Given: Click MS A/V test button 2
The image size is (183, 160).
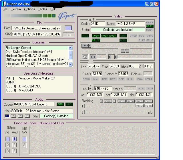Looking at the screenshot, I should [x=24, y=145].
